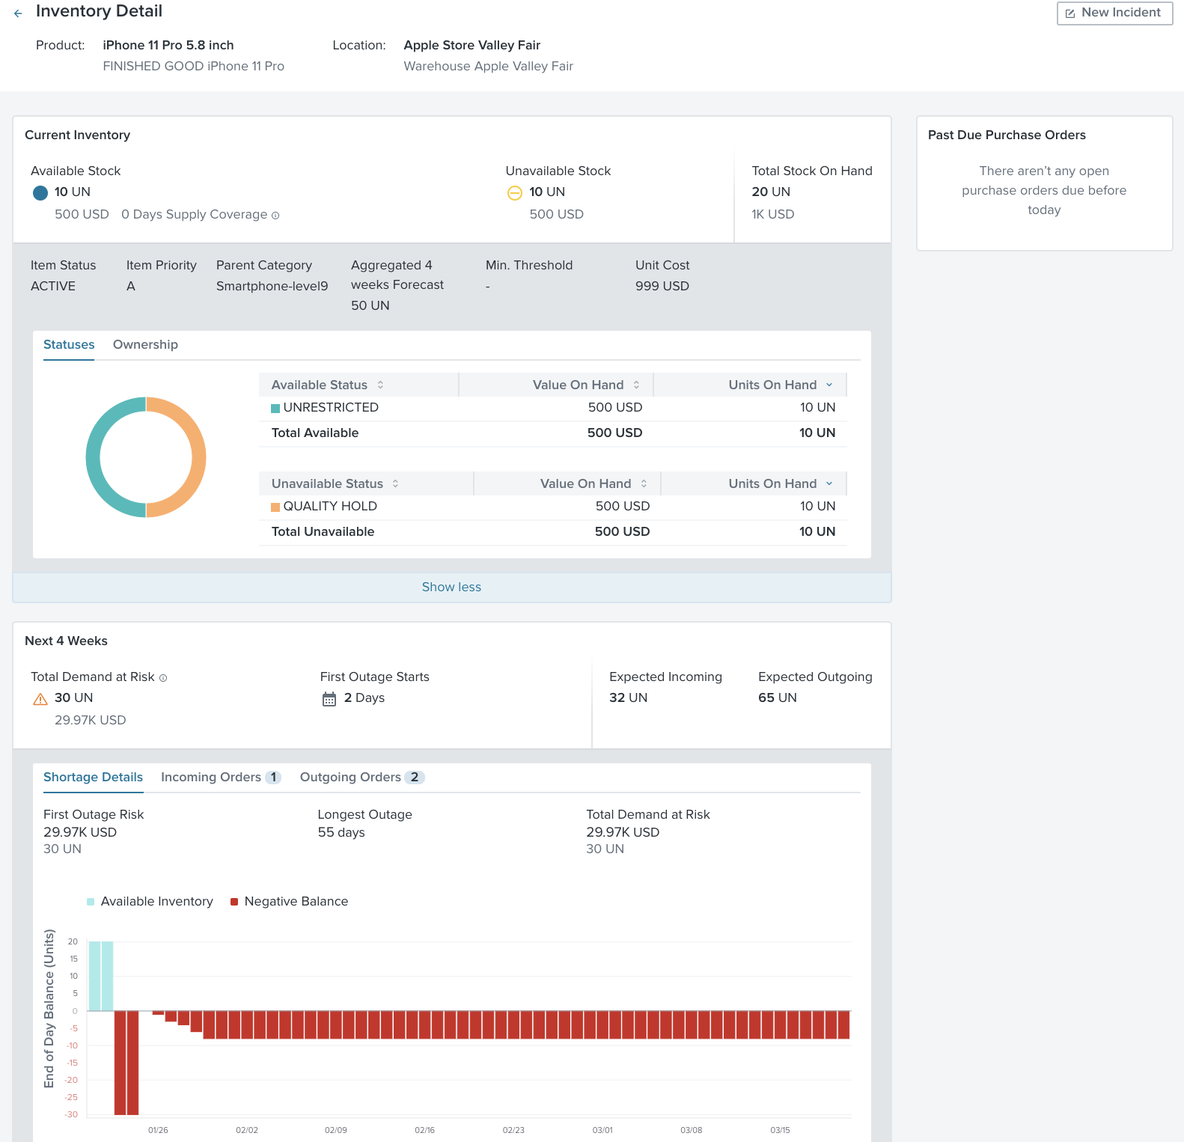Open the Incoming Orders tab
This screenshot has width=1184, height=1142.
point(220,777)
